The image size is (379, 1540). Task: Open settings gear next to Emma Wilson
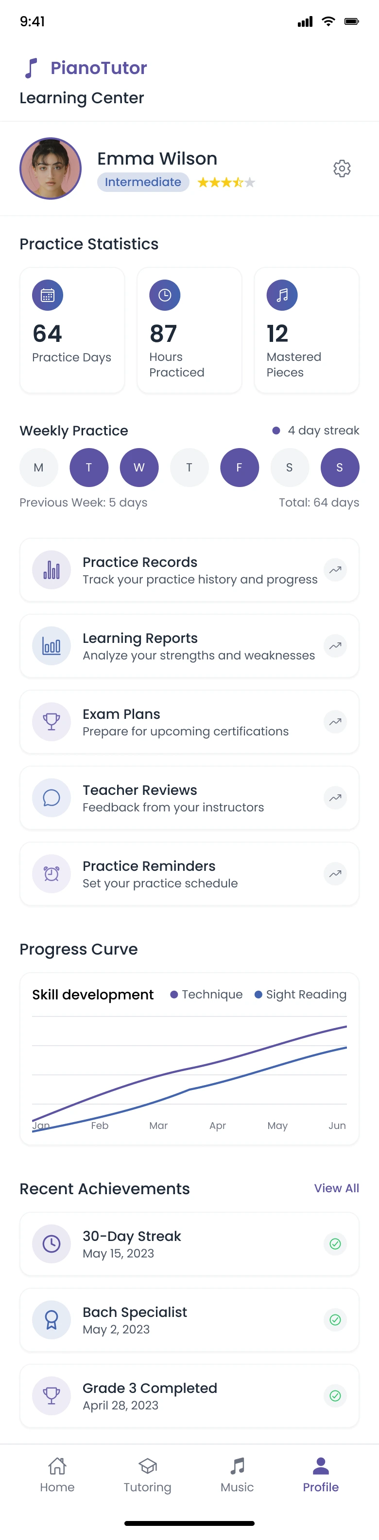tap(342, 169)
